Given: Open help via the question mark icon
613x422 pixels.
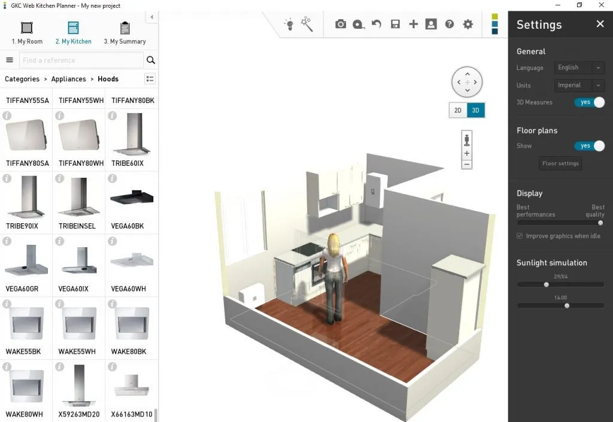Looking at the screenshot, I should point(450,24).
